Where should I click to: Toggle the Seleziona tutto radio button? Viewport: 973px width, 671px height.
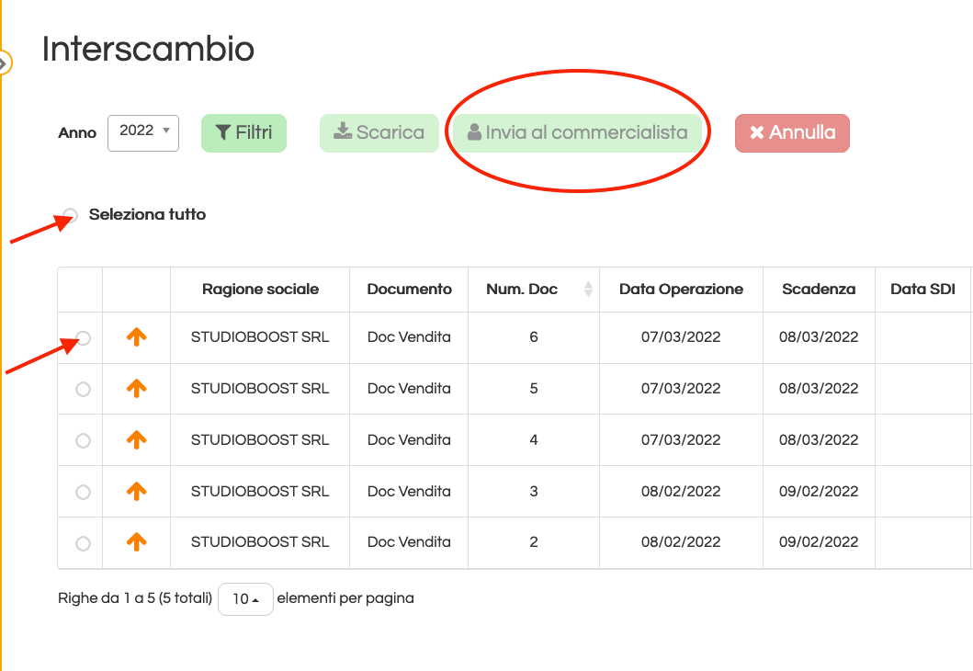click(x=71, y=215)
